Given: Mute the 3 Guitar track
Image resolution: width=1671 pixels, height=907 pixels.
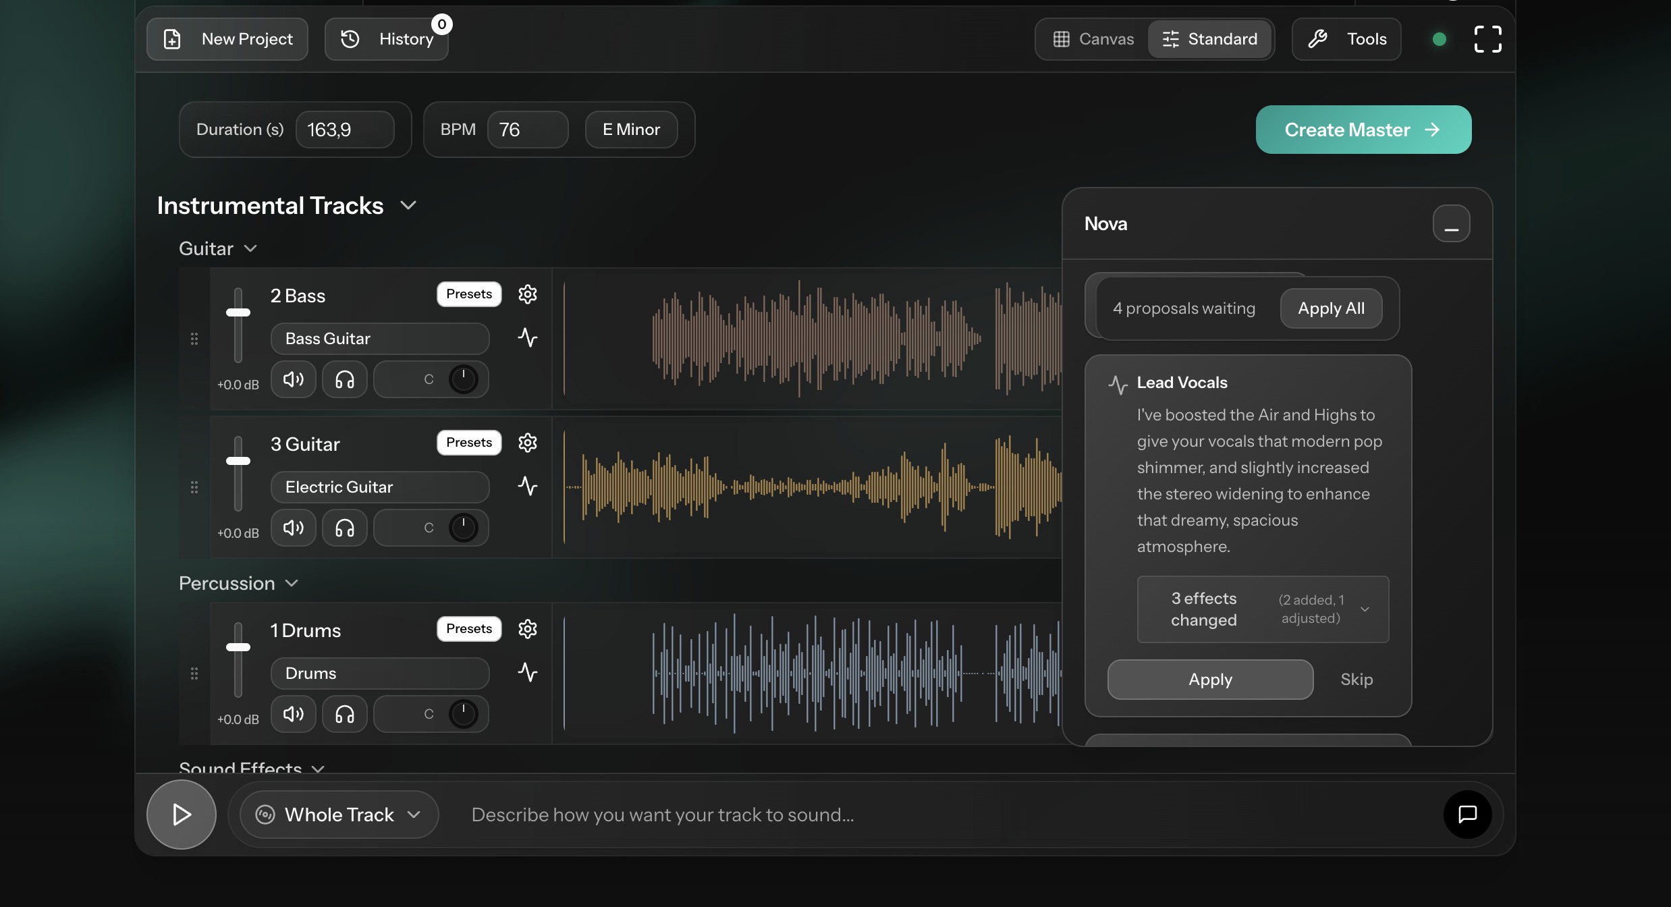Looking at the screenshot, I should click(294, 528).
